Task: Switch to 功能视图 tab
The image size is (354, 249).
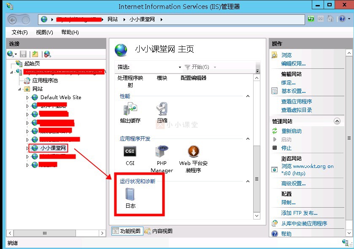Action: (x=127, y=231)
